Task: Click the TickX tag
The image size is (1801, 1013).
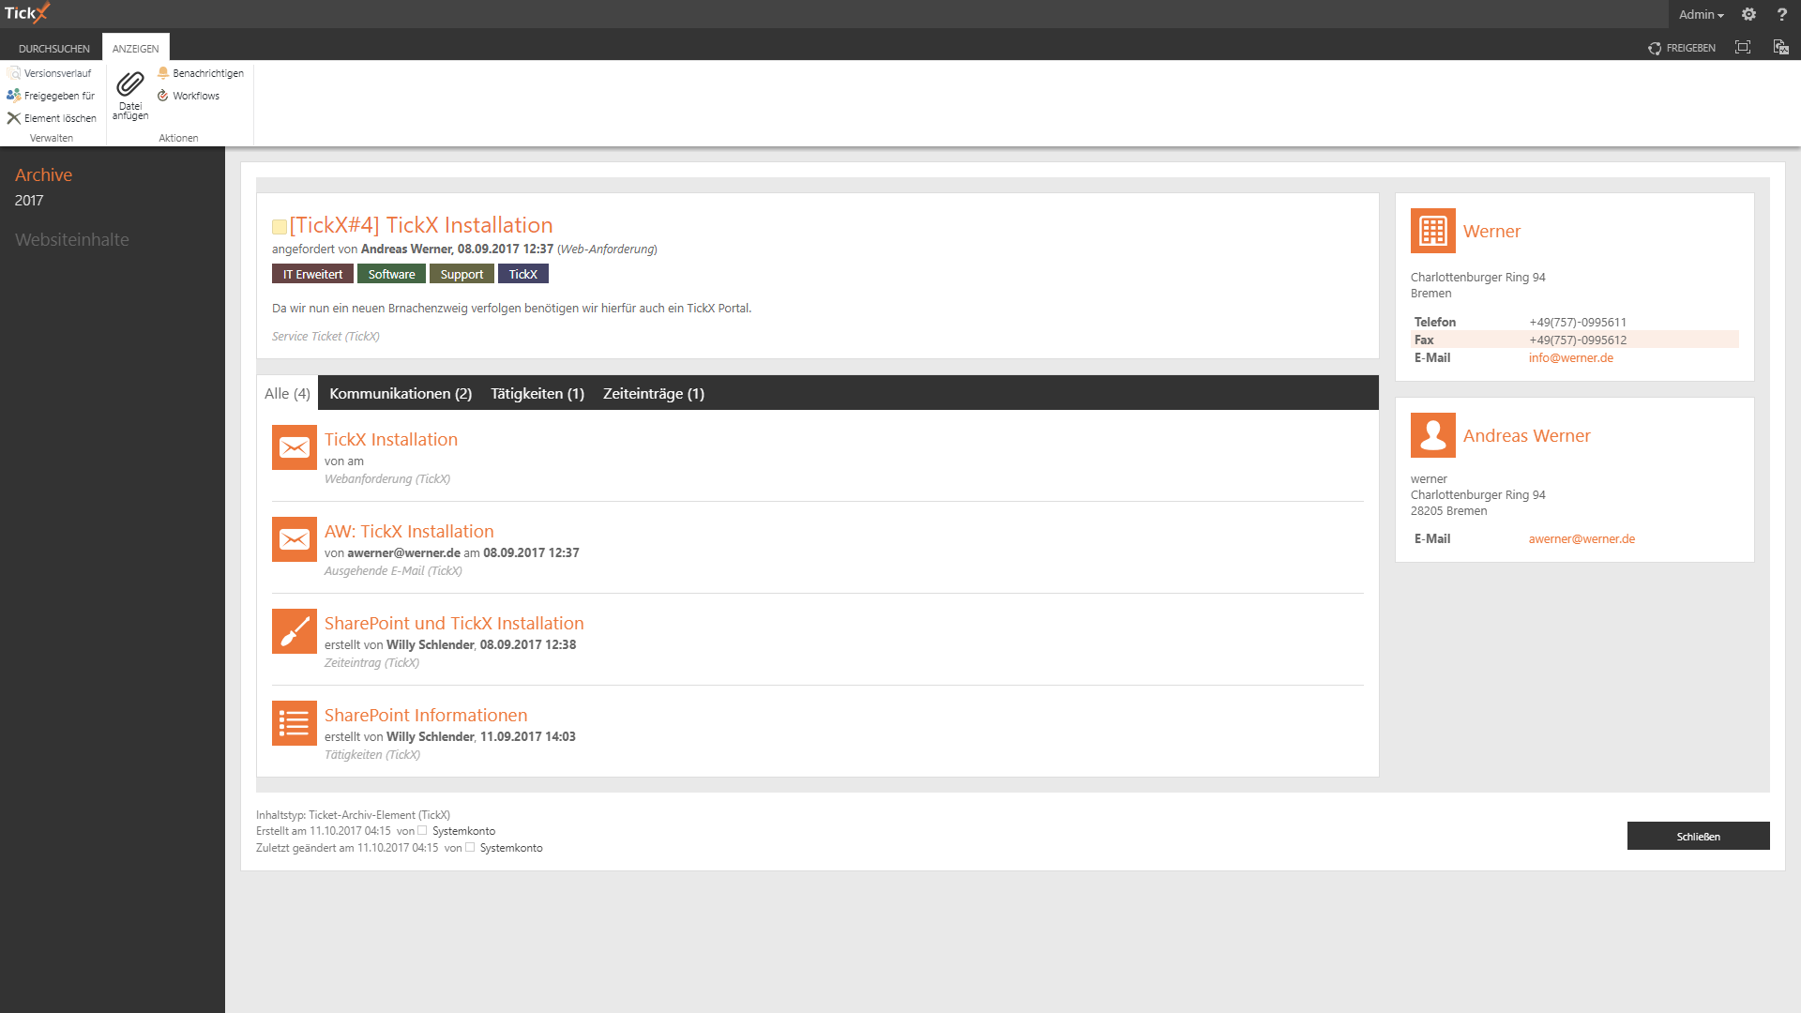Action: point(523,274)
